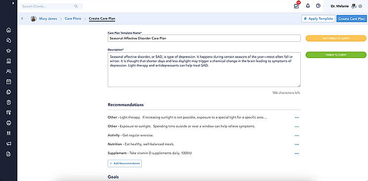Open the graduation cap education icon
This screenshot has height=181, width=368.
point(9,51)
